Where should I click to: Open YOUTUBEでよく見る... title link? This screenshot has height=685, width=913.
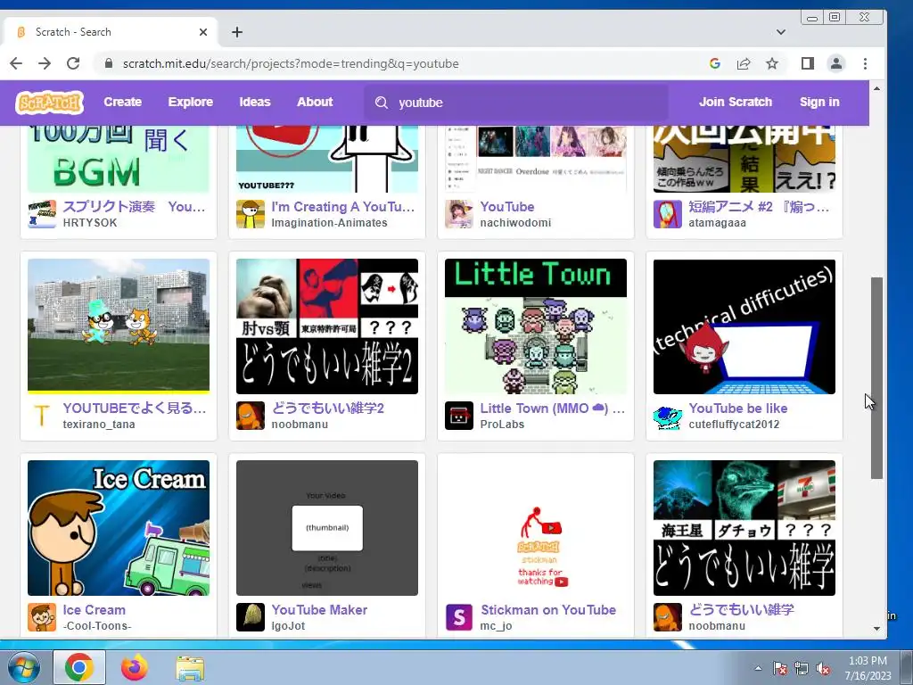[135, 409]
